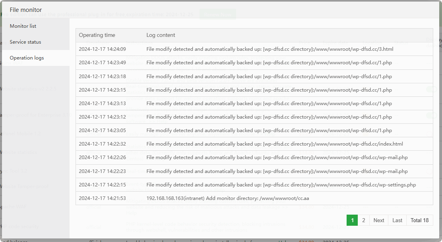Viewport: 442px width, 242px height.
Task: Switch to the Service status tab
Action: click(25, 42)
